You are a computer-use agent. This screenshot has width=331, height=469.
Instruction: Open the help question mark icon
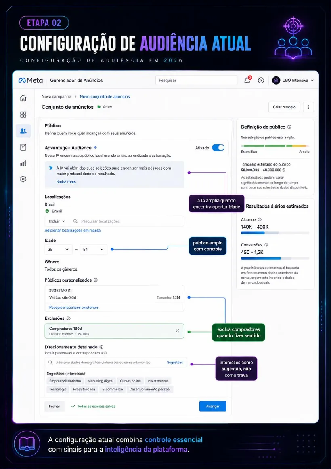click(x=261, y=80)
